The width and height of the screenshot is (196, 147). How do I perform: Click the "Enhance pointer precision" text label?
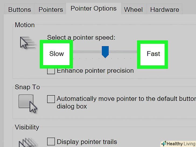pyautogui.click(x=95, y=71)
